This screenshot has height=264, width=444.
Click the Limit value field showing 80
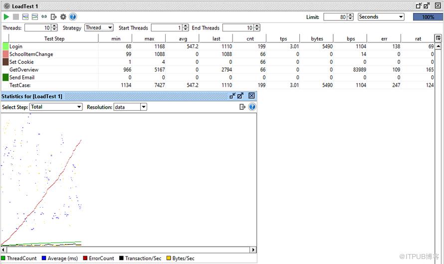335,17
